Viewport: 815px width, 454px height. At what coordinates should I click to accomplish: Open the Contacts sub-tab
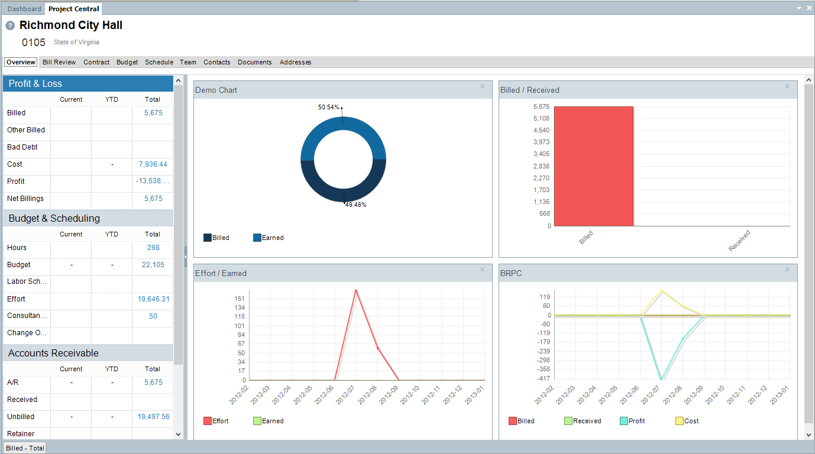pos(217,62)
